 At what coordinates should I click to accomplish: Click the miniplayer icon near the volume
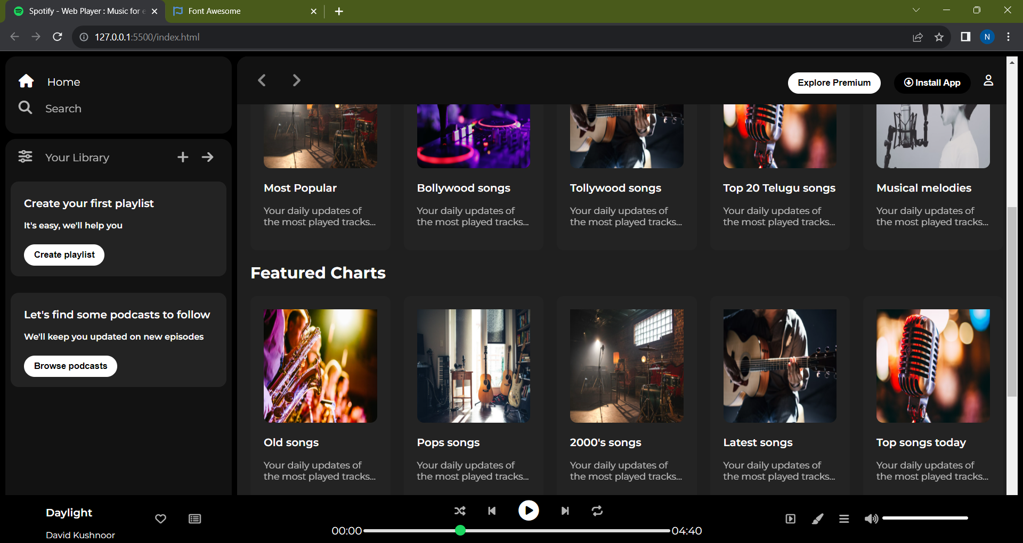[x=791, y=519]
